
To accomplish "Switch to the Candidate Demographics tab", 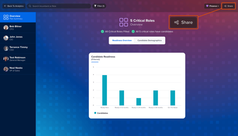I will [150, 41].
